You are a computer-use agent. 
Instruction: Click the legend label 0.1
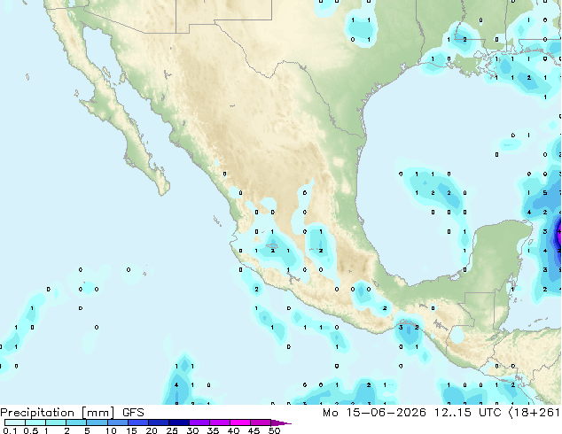click(x=10, y=430)
